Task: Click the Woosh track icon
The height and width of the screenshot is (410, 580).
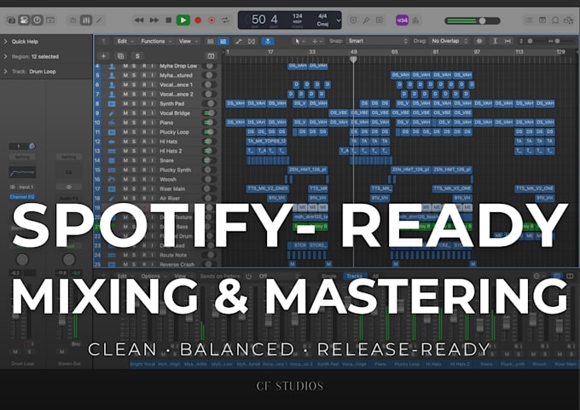Action: click(x=112, y=179)
